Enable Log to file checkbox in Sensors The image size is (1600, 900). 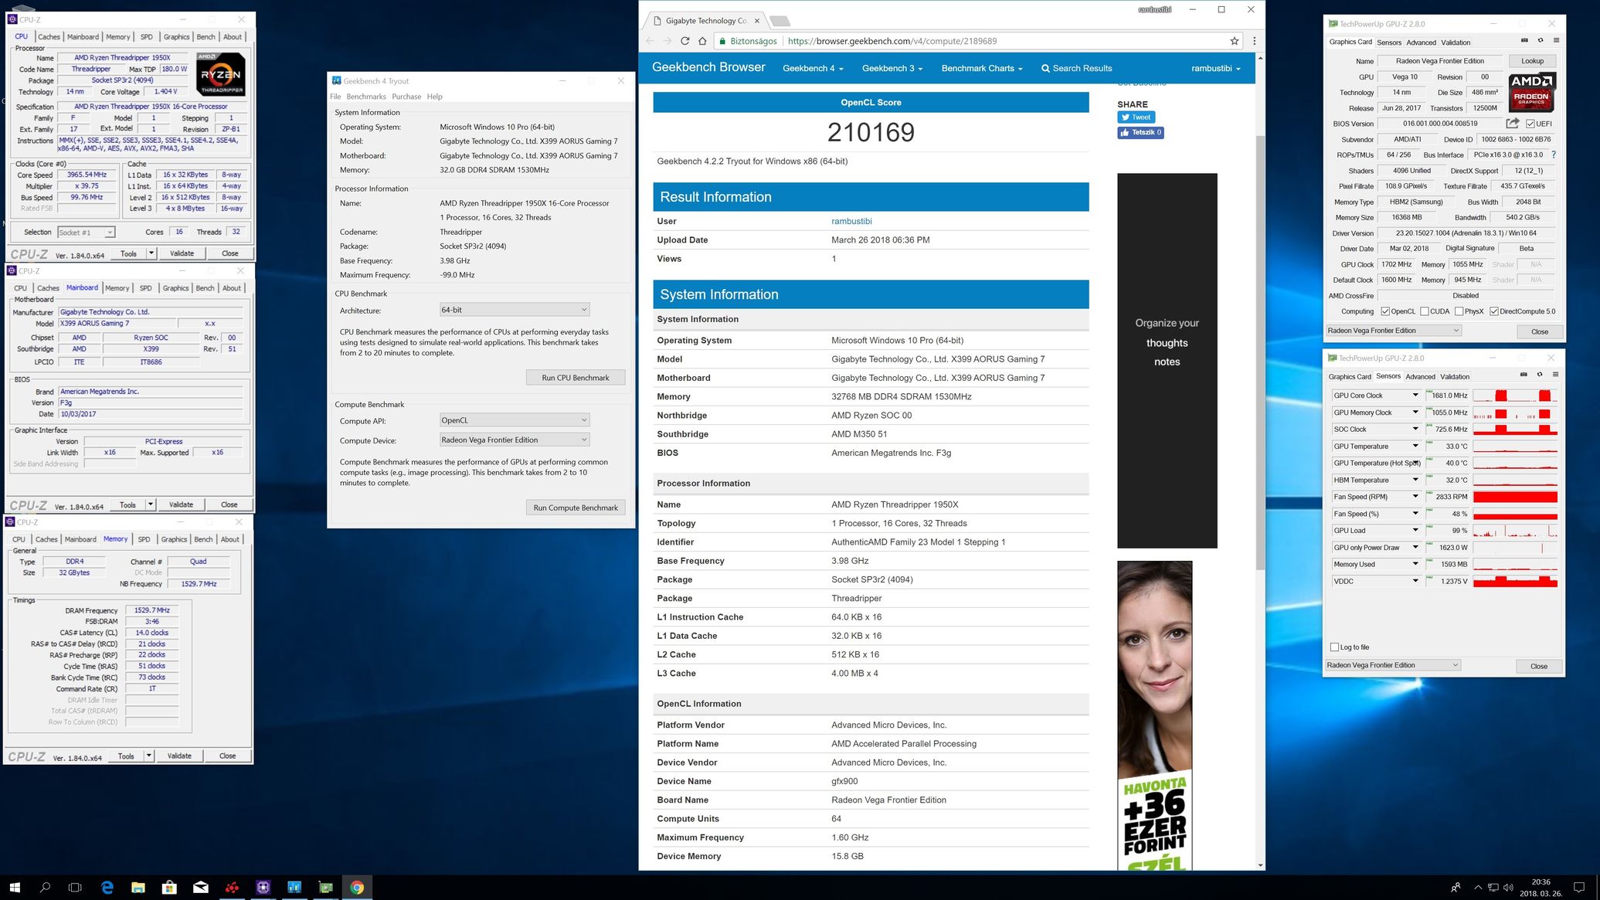[1334, 647]
